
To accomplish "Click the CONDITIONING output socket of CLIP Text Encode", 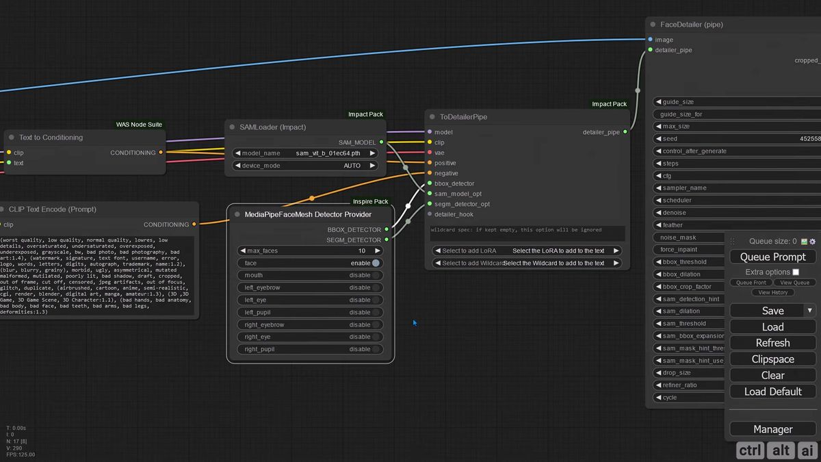I will [194, 224].
